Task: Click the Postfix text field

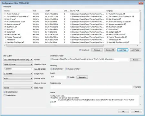Action: [x=58, y=77]
